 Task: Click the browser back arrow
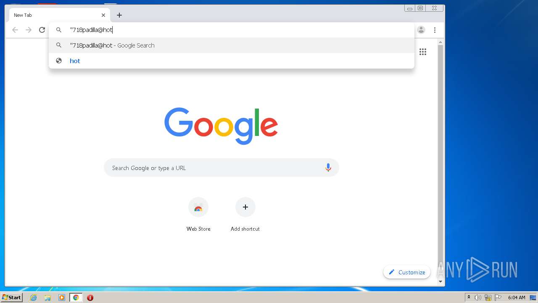coord(15,30)
